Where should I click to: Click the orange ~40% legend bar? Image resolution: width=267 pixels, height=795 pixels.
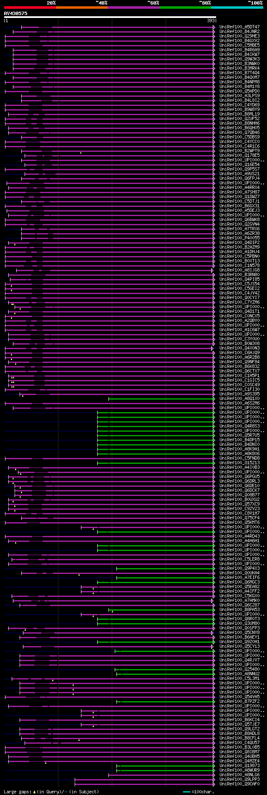[x=81, y=8]
